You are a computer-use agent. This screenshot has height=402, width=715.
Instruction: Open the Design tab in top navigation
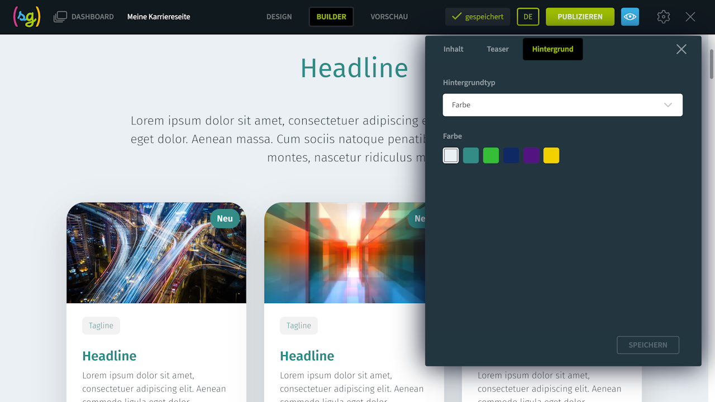[x=279, y=17]
